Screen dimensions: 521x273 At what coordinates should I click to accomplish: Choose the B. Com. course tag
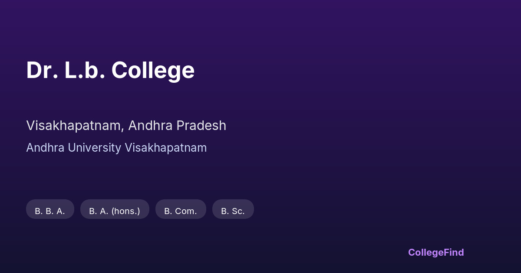pyautogui.click(x=181, y=209)
